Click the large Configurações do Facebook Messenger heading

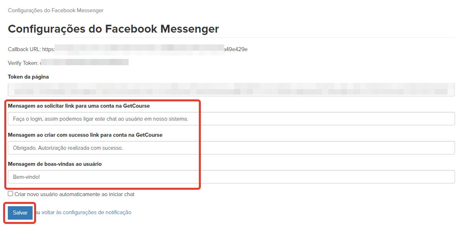tap(113, 29)
